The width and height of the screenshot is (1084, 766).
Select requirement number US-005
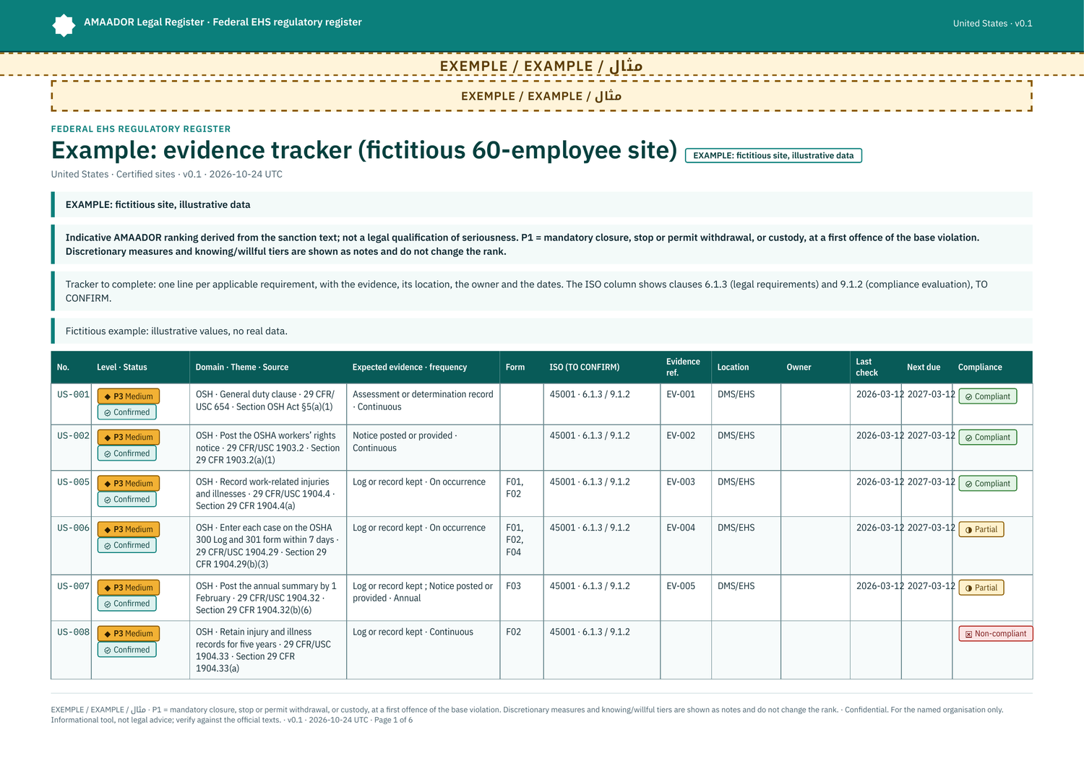(x=73, y=482)
